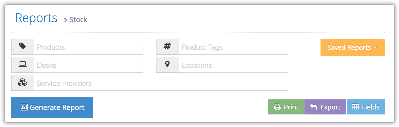399x127 pixels.
Task: Click the printer icon on Print button
Action: click(277, 107)
